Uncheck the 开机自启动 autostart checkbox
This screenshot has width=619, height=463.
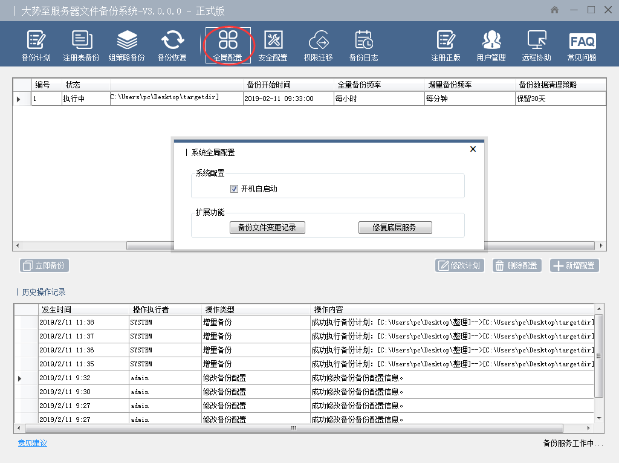coord(235,189)
